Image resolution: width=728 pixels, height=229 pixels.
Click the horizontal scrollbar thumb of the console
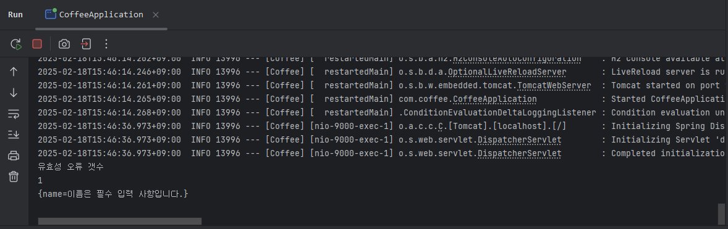(x=120, y=221)
